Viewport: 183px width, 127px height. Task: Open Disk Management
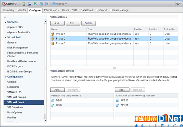tap(18, 48)
